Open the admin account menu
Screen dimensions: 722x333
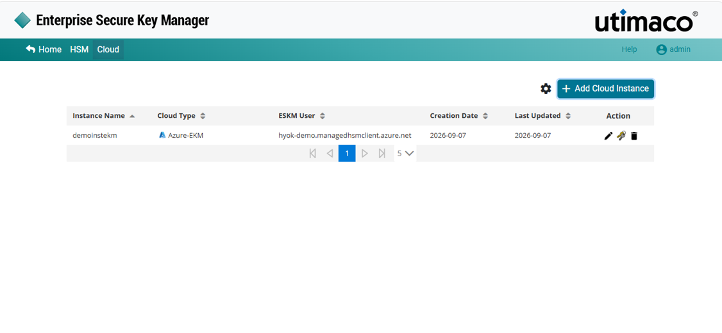click(x=673, y=50)
